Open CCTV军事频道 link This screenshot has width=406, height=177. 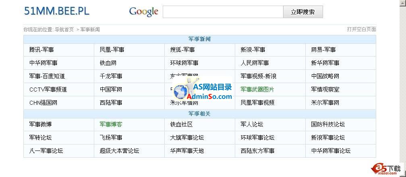click(48, 90)
